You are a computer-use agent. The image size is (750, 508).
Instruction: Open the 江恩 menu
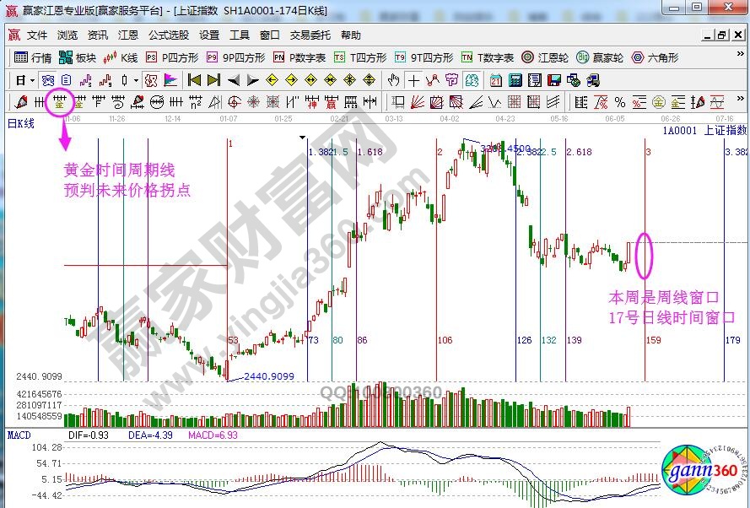pyautogui.click(x=127, y=35)
